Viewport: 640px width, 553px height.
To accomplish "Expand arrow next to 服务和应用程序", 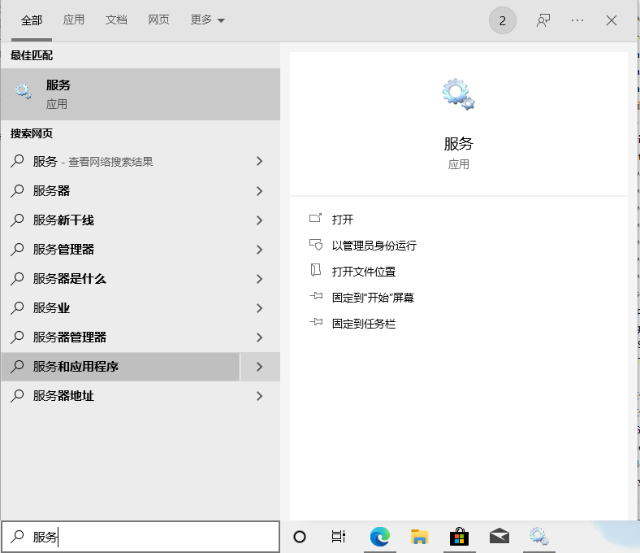I will pos(260,367).
